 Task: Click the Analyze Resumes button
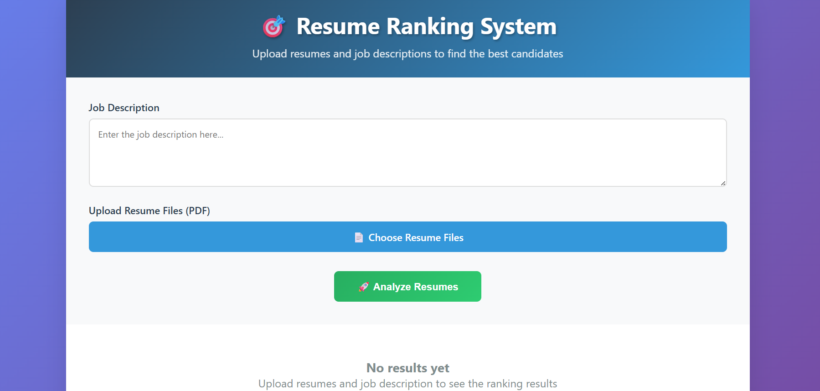pos(407,286)
